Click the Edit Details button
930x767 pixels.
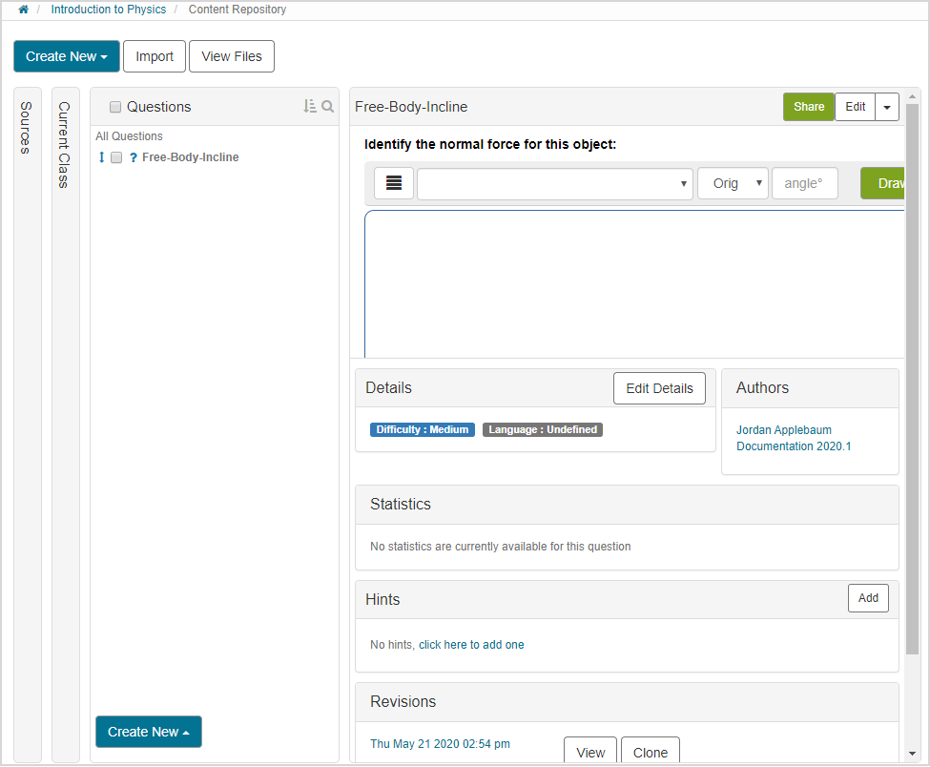659,388
